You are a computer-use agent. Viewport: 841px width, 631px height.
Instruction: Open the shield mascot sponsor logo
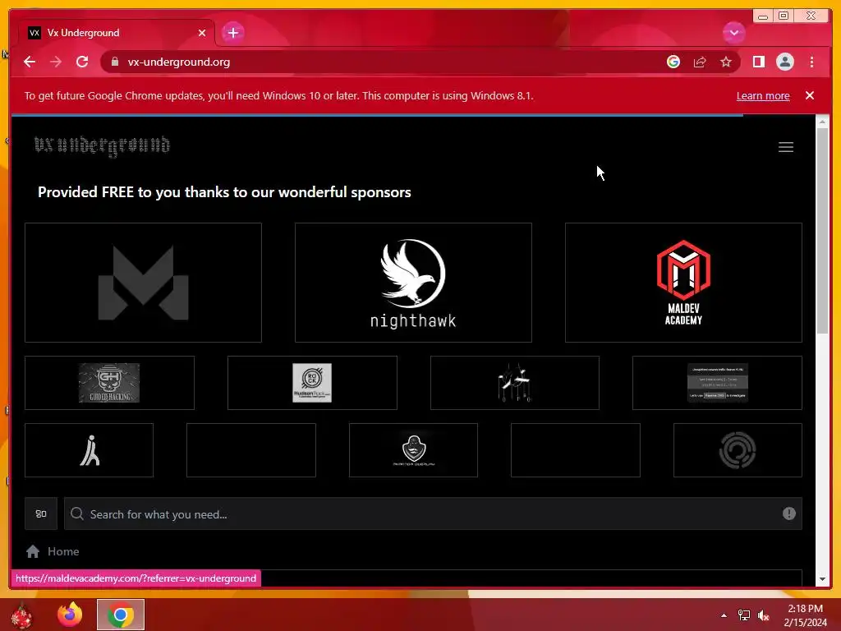tap(413, 450)
